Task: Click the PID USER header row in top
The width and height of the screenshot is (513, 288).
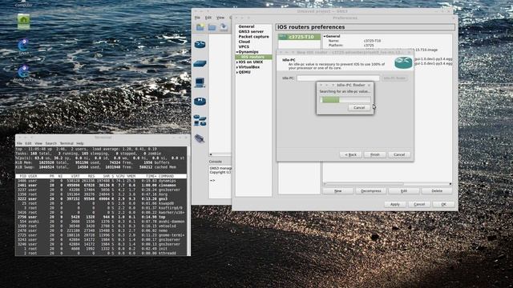Action: pyautogui.click(x=101, y=176)
